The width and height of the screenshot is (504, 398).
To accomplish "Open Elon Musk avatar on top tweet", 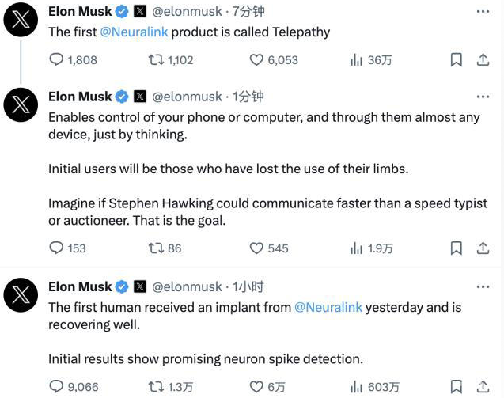I will (x=21, y=20).
